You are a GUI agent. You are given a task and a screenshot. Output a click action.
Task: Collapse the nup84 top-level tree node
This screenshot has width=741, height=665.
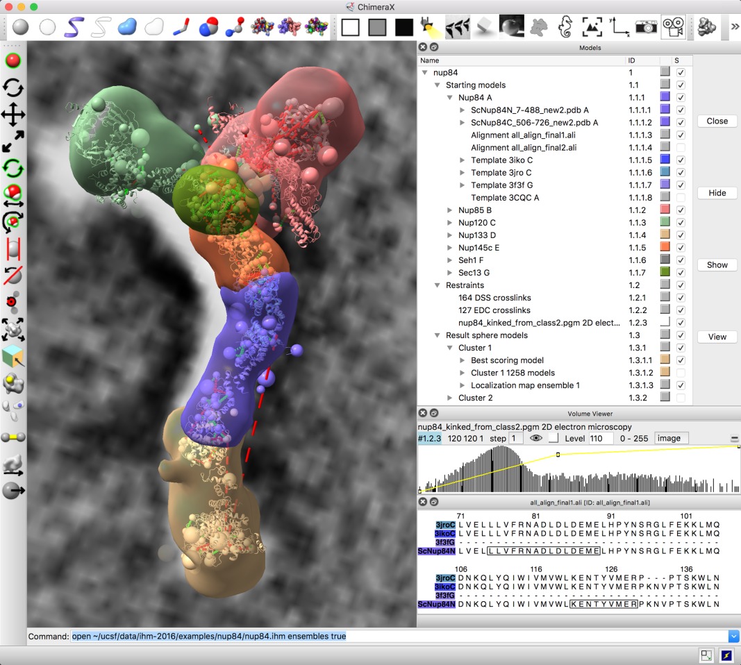(425, 72)
